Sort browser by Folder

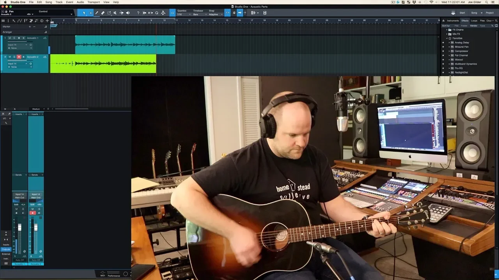[464, 26]
